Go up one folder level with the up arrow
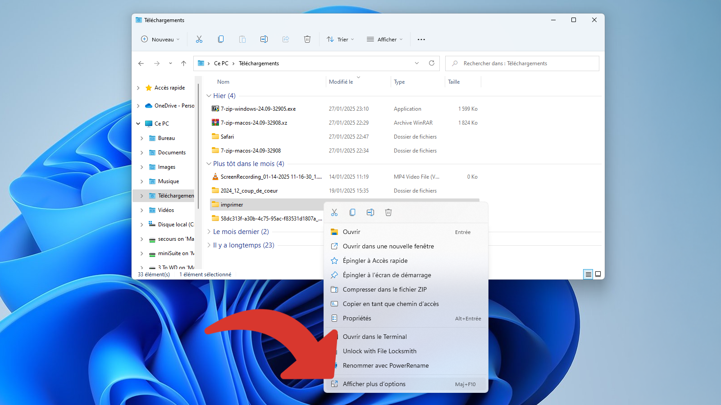The width and height of the screenshot is (721, 405). point(183,63)
